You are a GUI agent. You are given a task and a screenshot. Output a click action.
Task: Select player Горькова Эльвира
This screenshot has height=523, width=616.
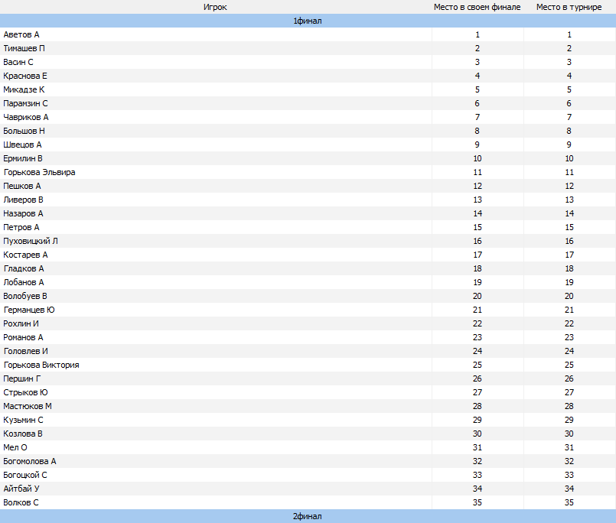tap(39, 172)
